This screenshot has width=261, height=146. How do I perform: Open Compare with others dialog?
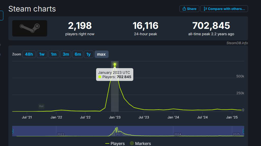coord(224,9)
